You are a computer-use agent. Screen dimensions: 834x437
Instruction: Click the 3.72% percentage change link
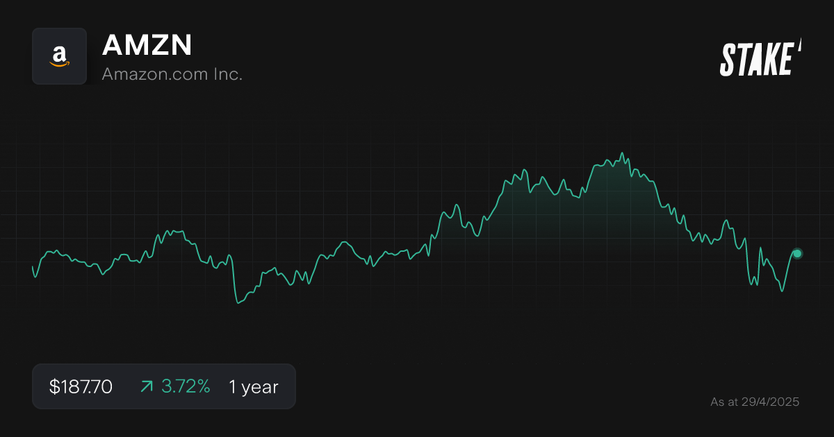click(x=186, y=386)
